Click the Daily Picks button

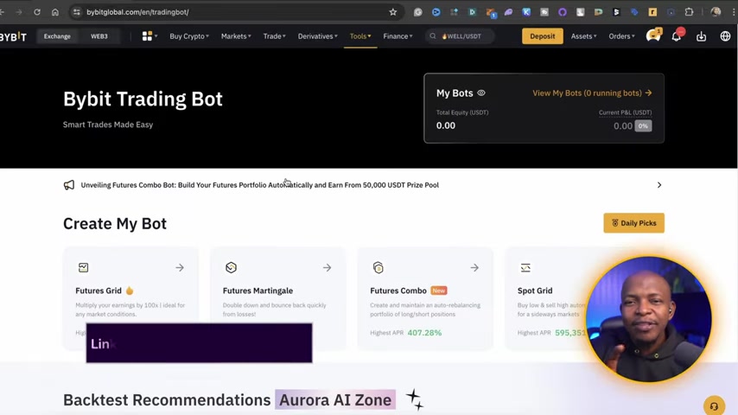pos(634,223)
